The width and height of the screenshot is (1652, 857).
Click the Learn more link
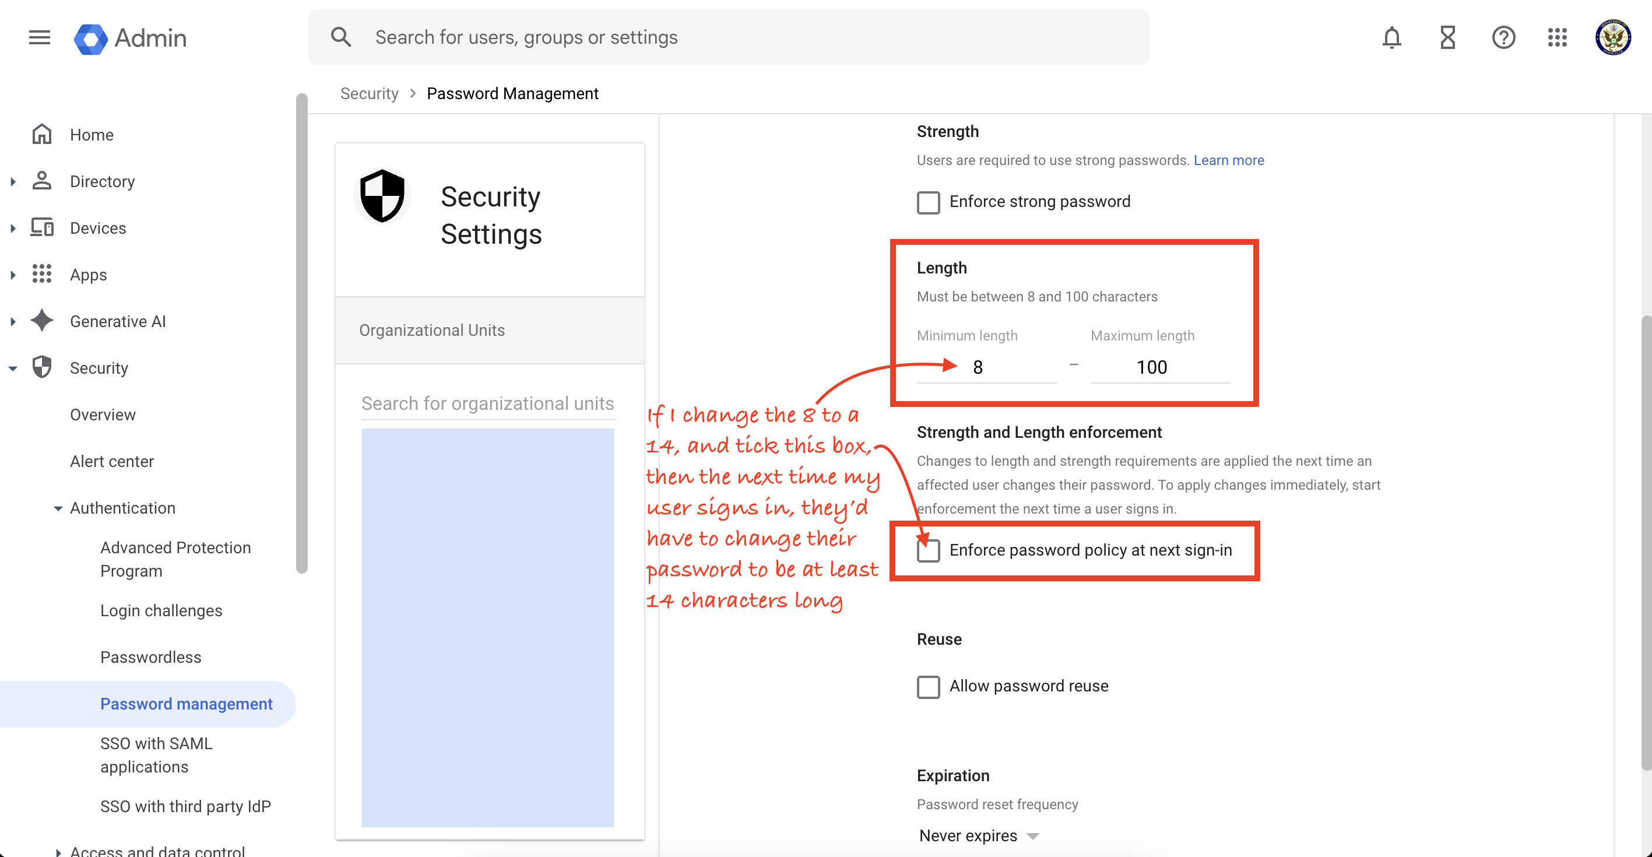[1228, 160]
